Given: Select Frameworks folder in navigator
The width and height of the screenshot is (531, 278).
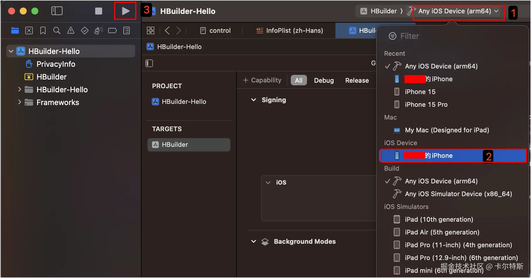Looking at the screenshot, I should coord(58,102).
